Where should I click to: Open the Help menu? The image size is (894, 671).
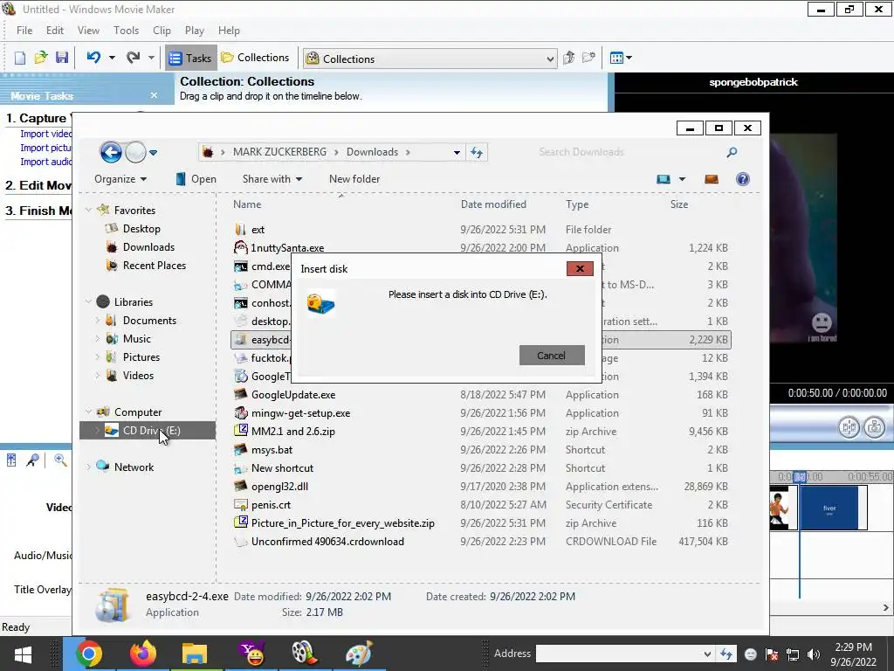[230, 31]
